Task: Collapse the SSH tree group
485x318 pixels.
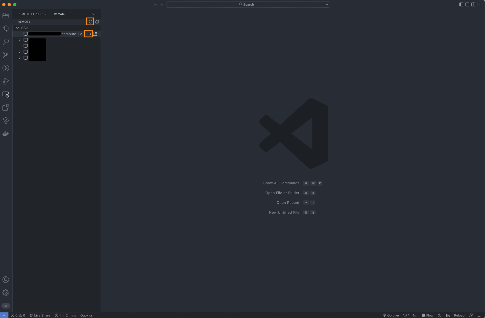Action: click(17, 28)
